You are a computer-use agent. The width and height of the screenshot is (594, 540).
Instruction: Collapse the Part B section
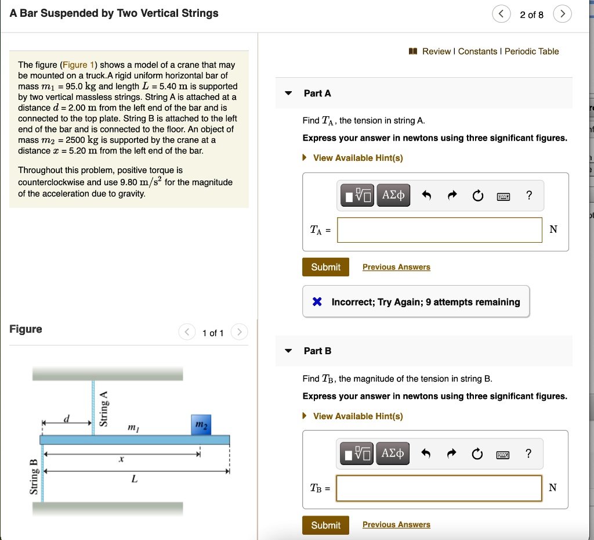tap(288, 351)
